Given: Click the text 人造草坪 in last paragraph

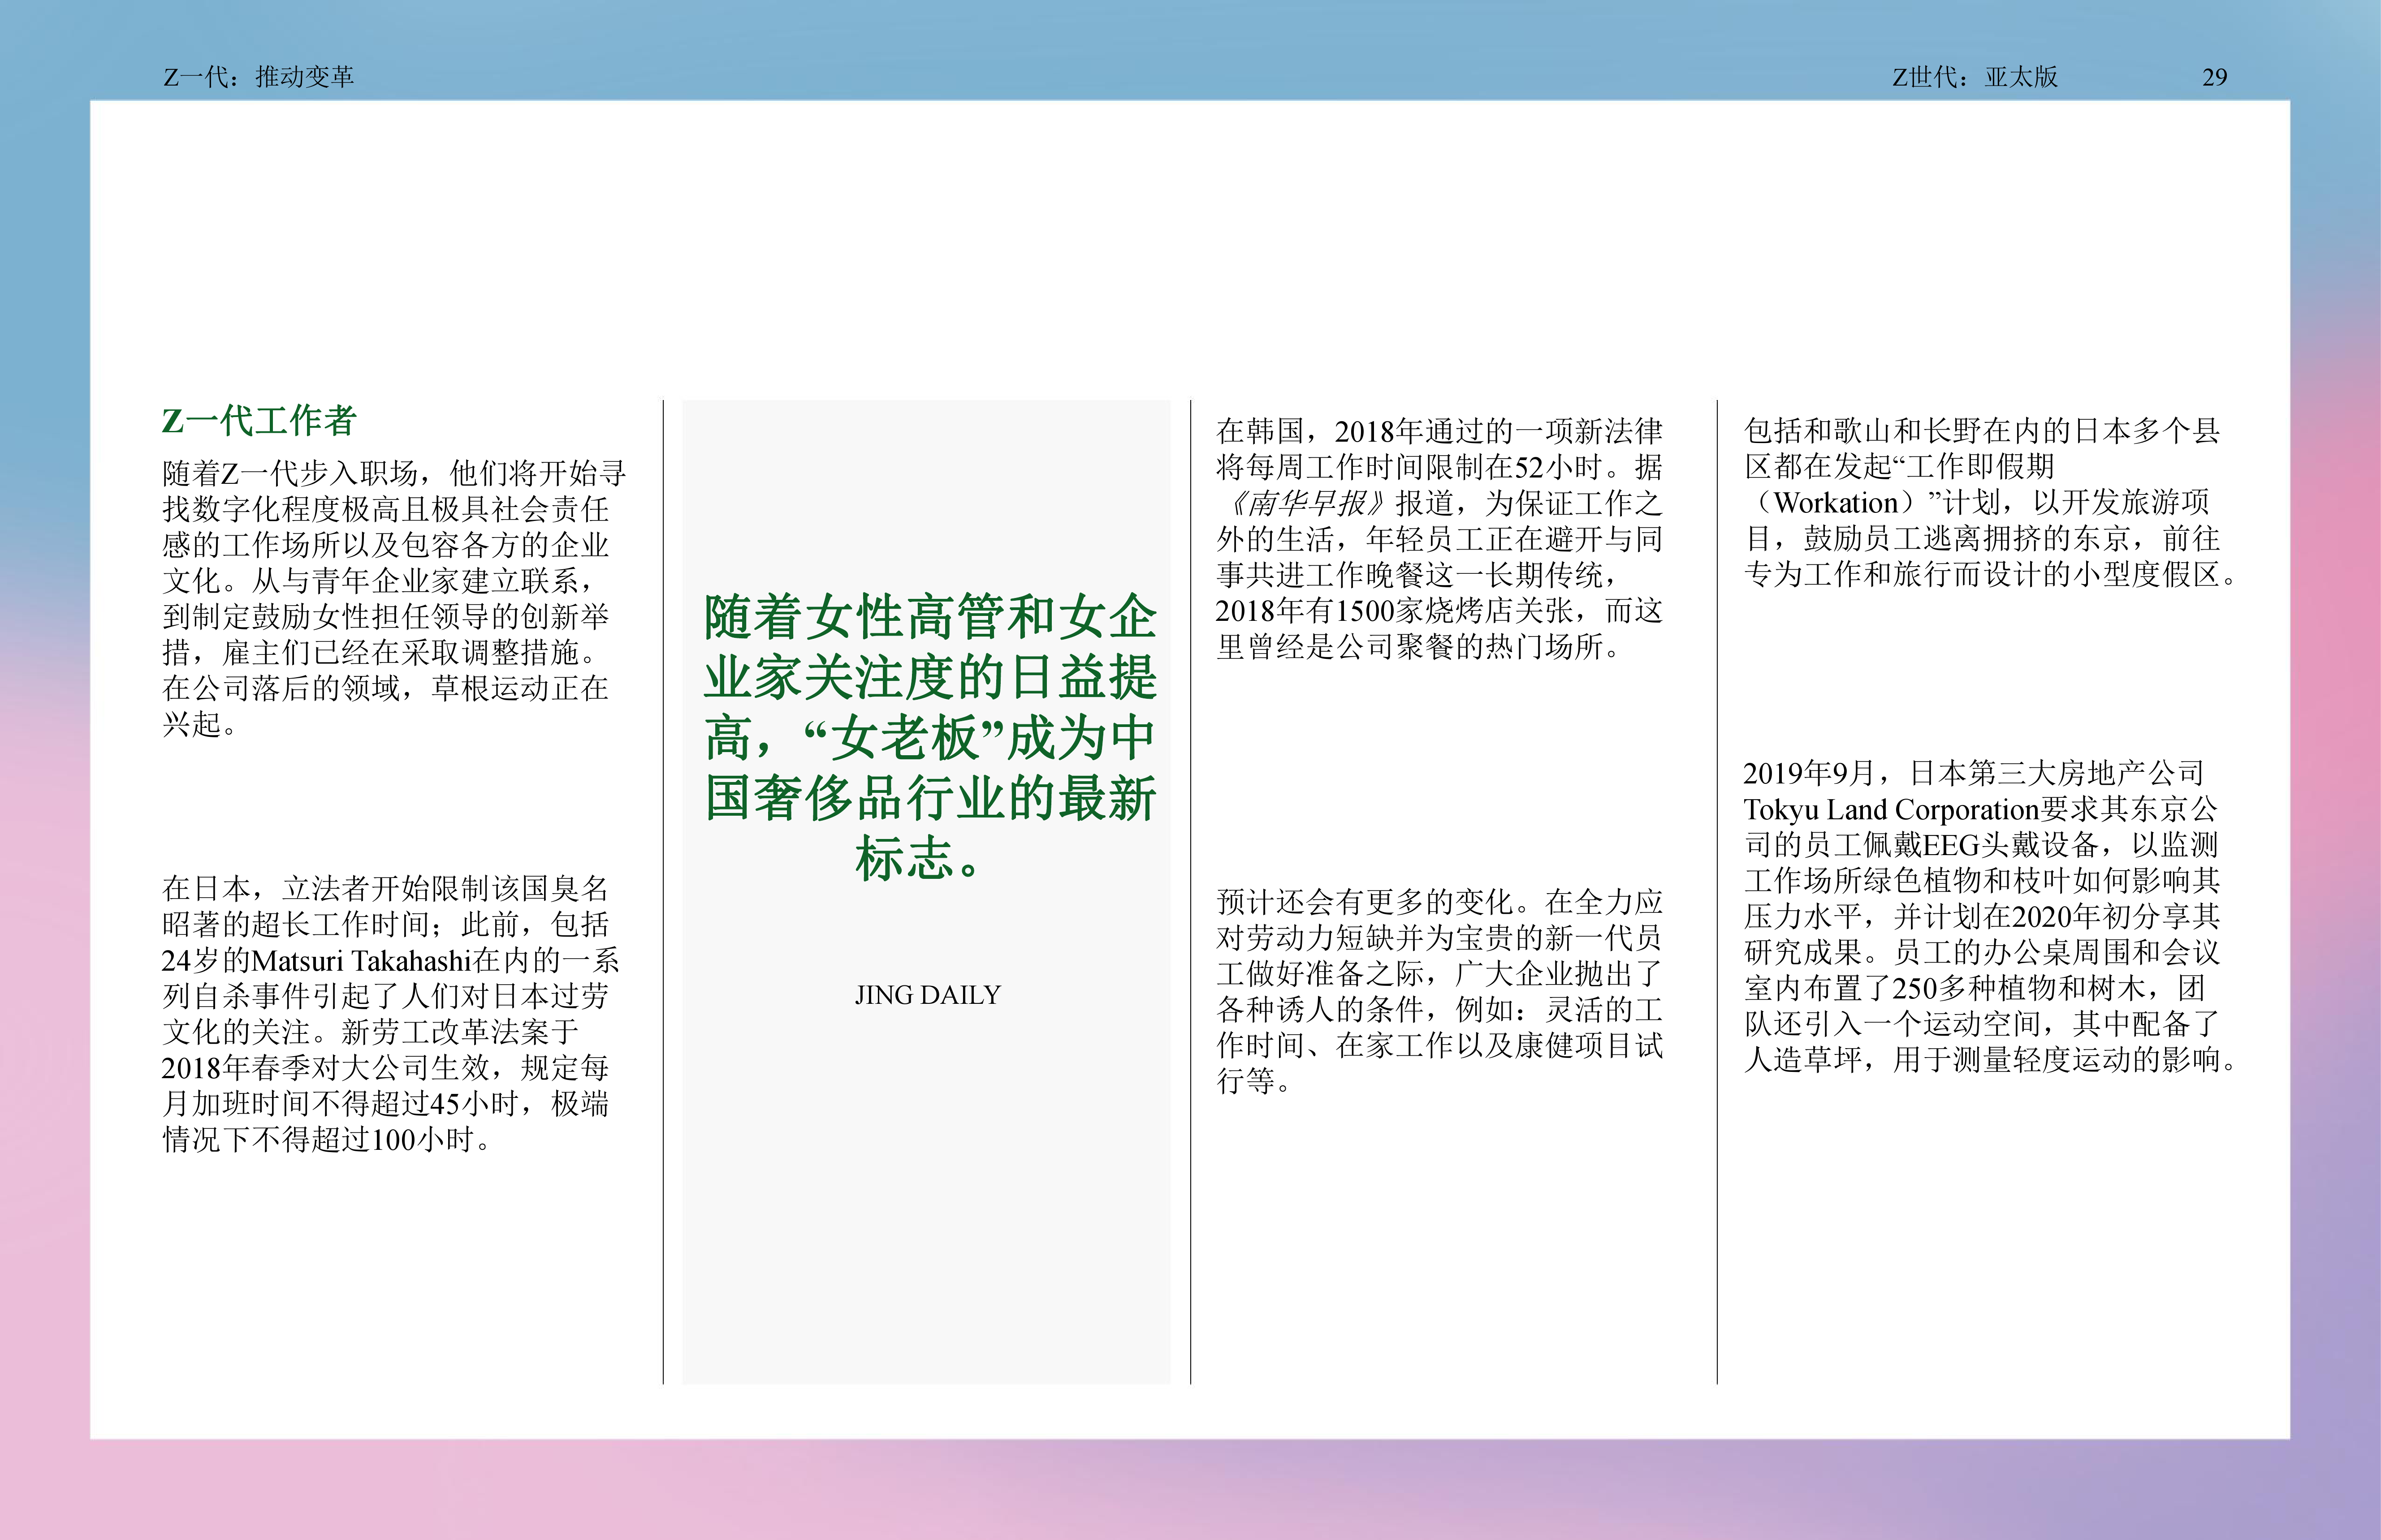Looking at the screenshot, I should click(x=1803, y=1060).
